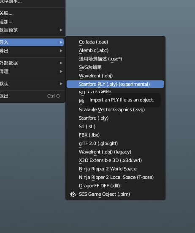Image resolution: width=195 pixels, height=233 pixels.
Task: Click the SCS Game Object plugin icon
Action: (x=73, y=194)
